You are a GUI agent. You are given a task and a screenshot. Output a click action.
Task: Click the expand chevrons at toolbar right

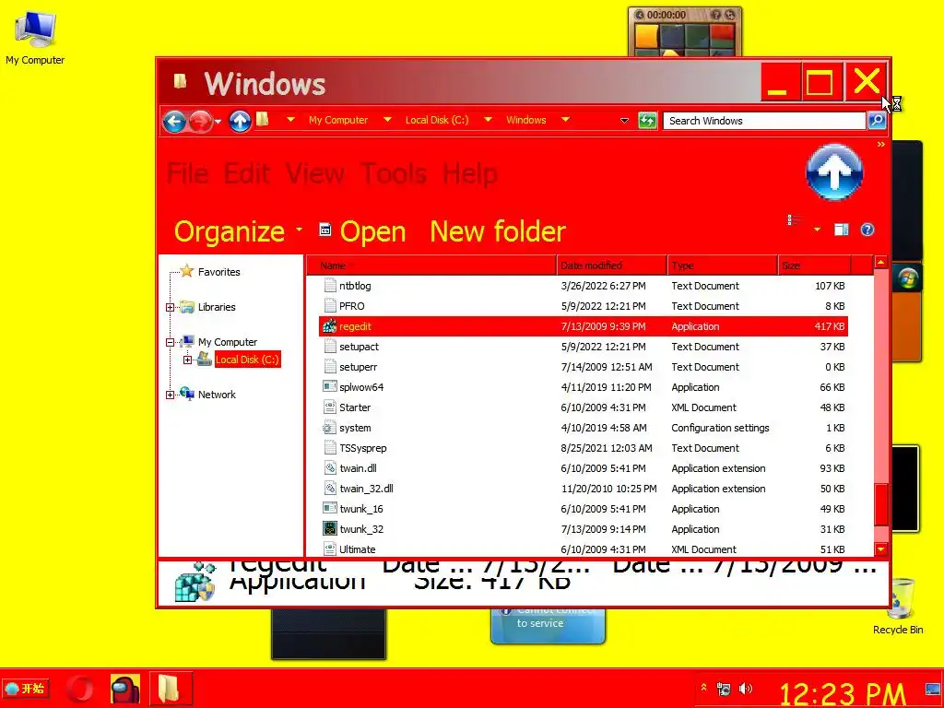click(x=880, y=145)
